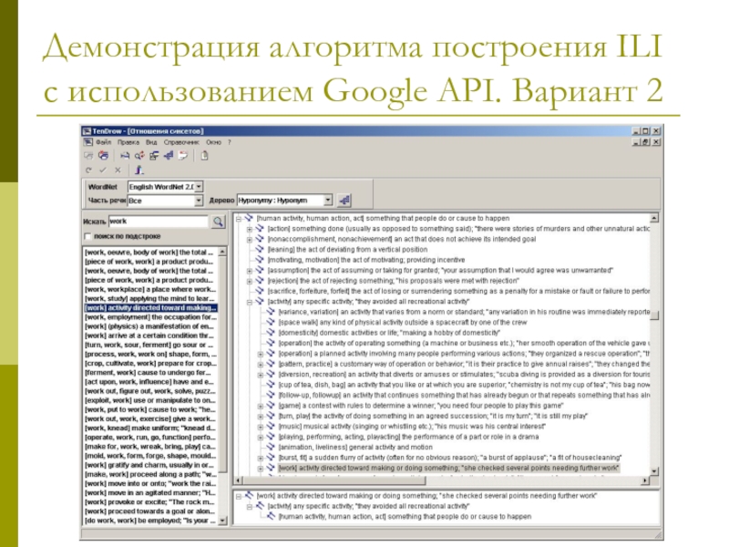Open the Hyponymy : Hyponym tree dropdown
Screen dimensions: 729x547
[x=325, y=200]
